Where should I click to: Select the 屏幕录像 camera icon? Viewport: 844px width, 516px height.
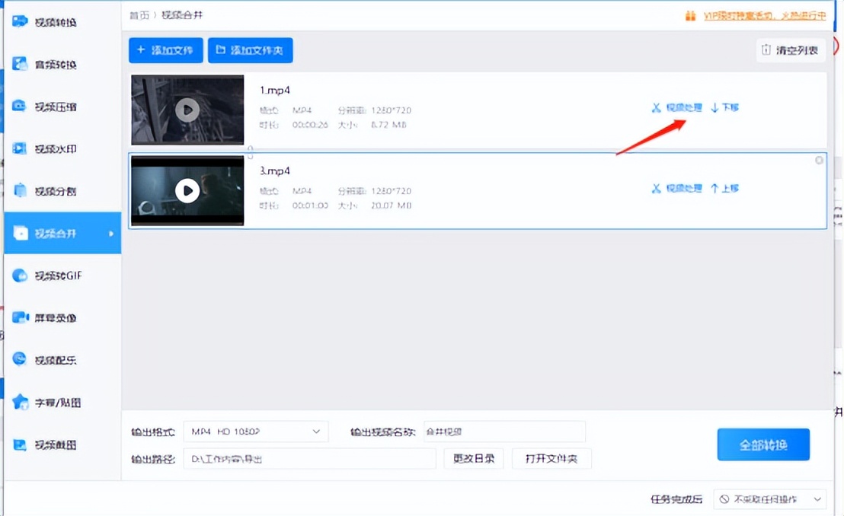coord(21,317)
